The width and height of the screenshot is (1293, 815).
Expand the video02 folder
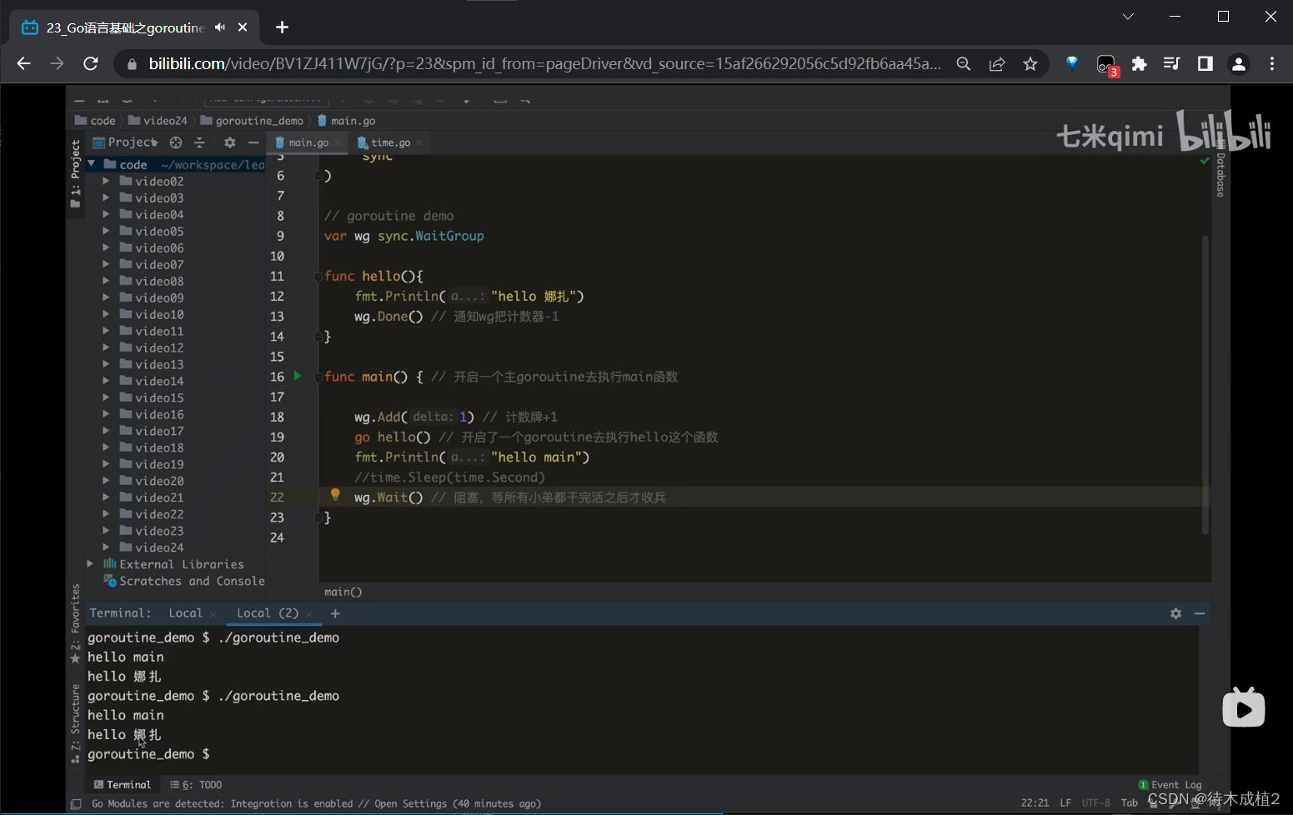click(106, 181)
